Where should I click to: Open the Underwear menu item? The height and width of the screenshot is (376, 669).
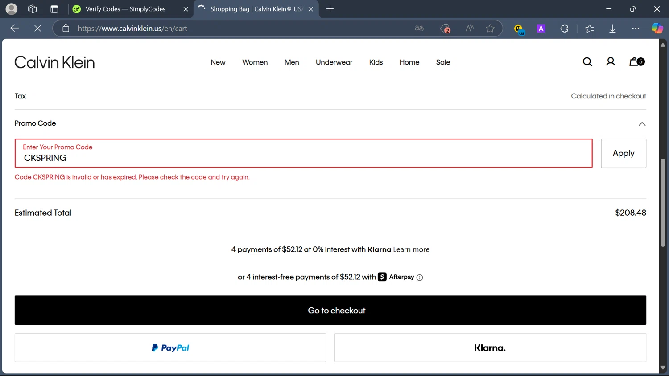(x=334, y=62)
